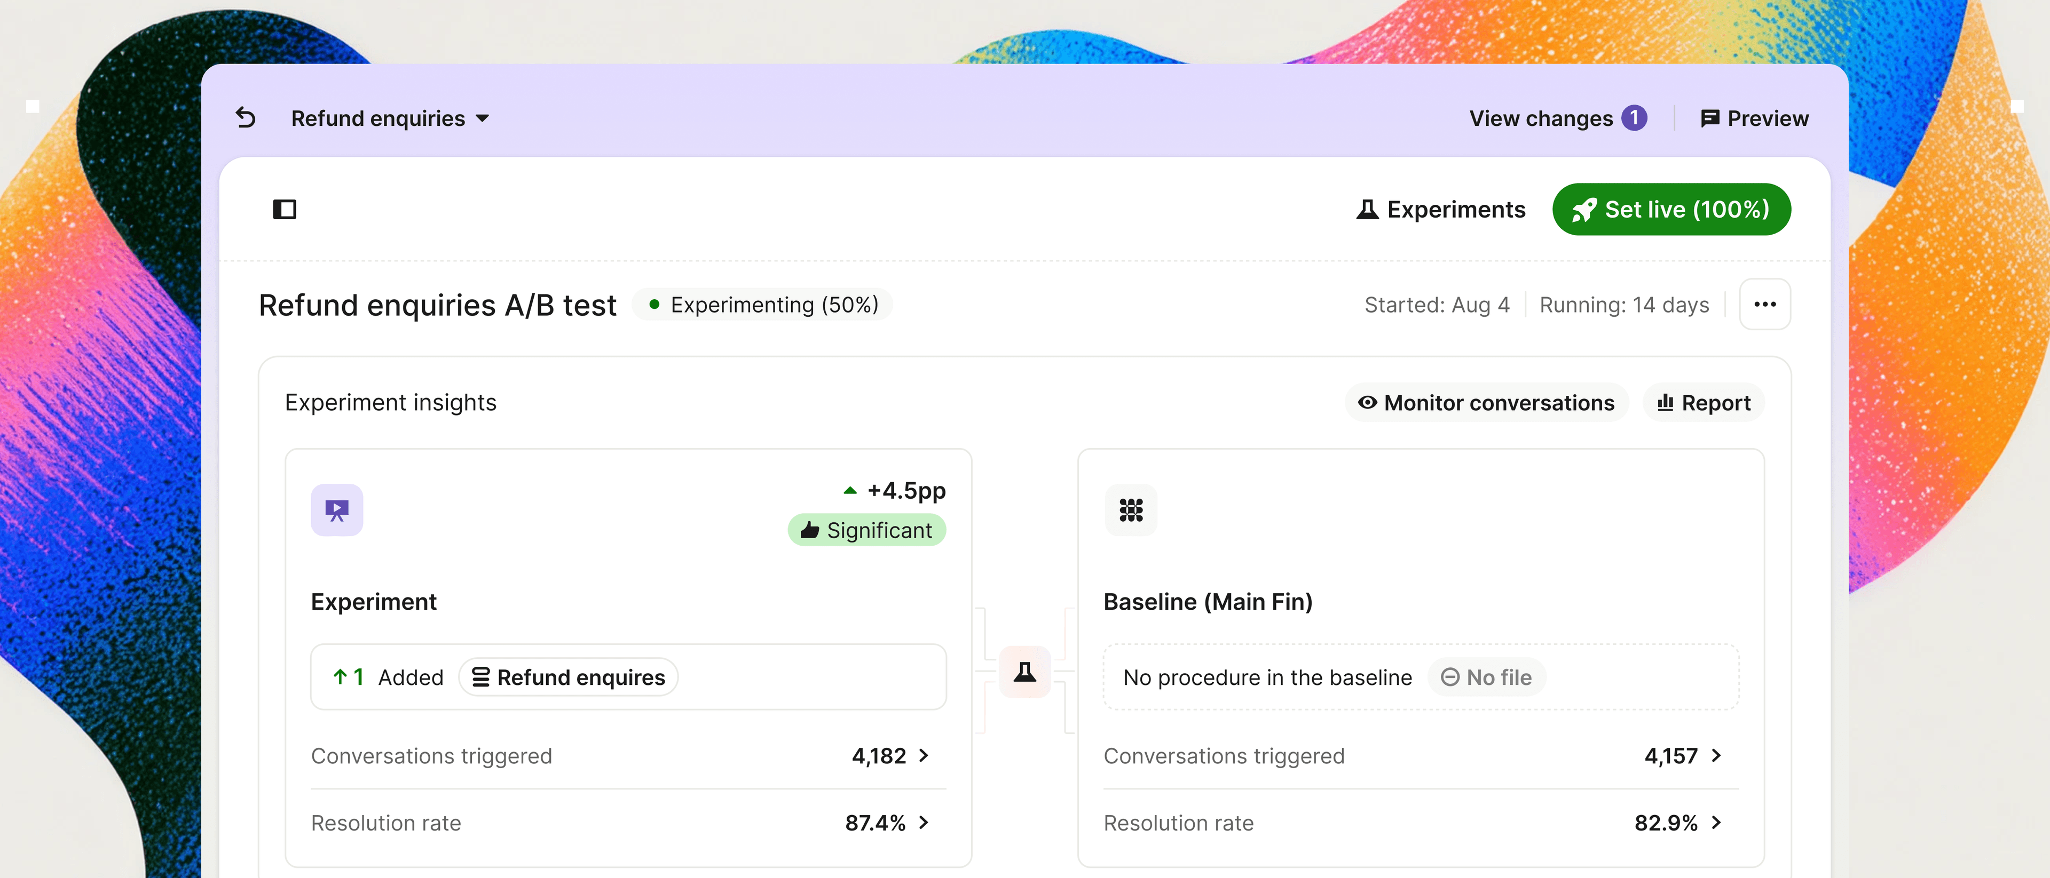This screenshot has width=2050, height=878.
Task: Click Monitor conversations eye button
Action: coord(1487,402)
